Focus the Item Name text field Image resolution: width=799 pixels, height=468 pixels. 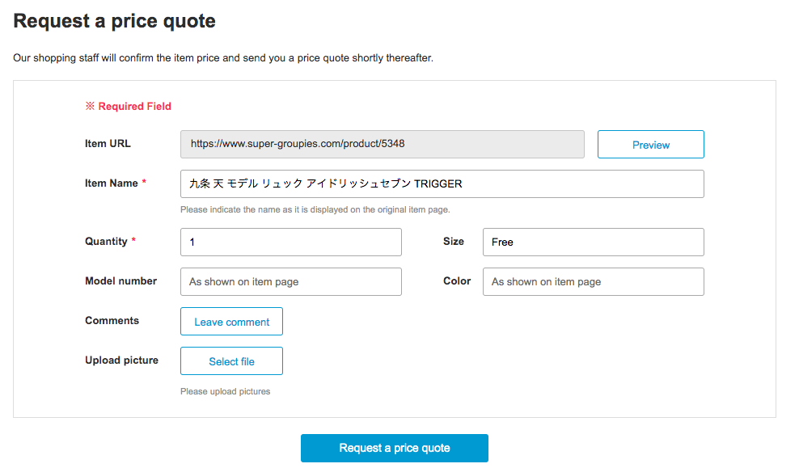pyautogui.click(x=442, y=183)
